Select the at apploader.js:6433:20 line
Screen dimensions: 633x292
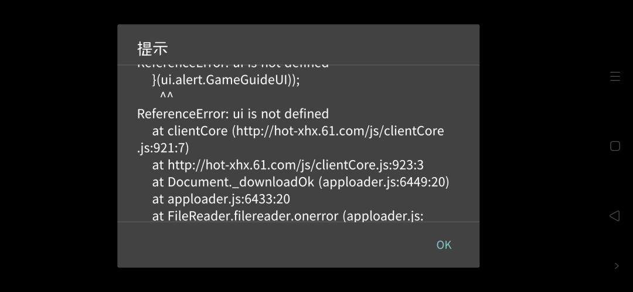[221, 199]
